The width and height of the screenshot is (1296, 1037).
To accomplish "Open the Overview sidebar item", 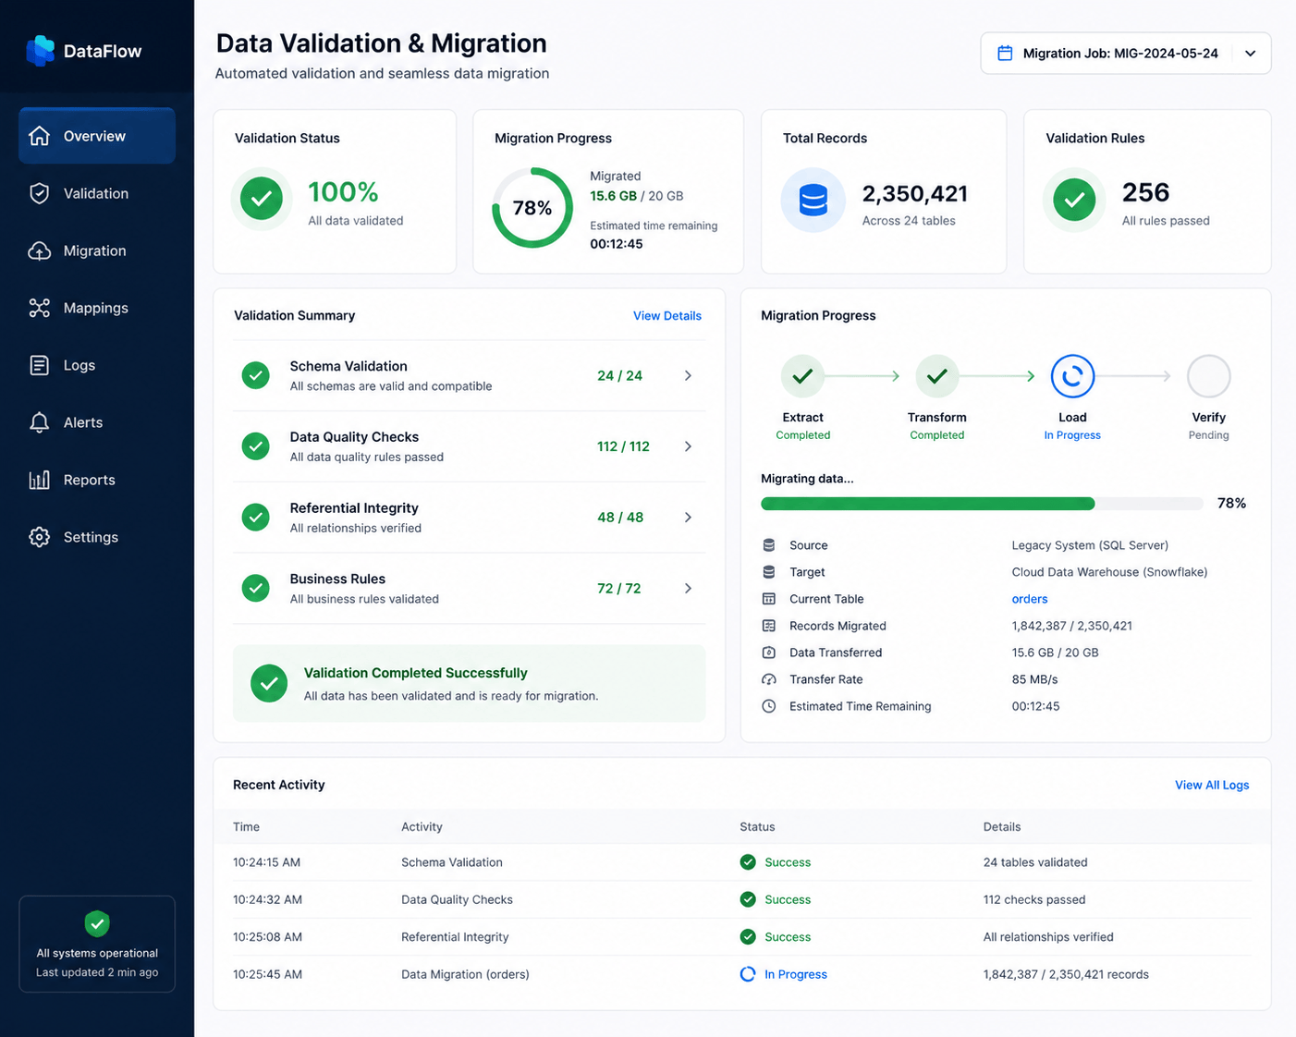I will point(97,136).
